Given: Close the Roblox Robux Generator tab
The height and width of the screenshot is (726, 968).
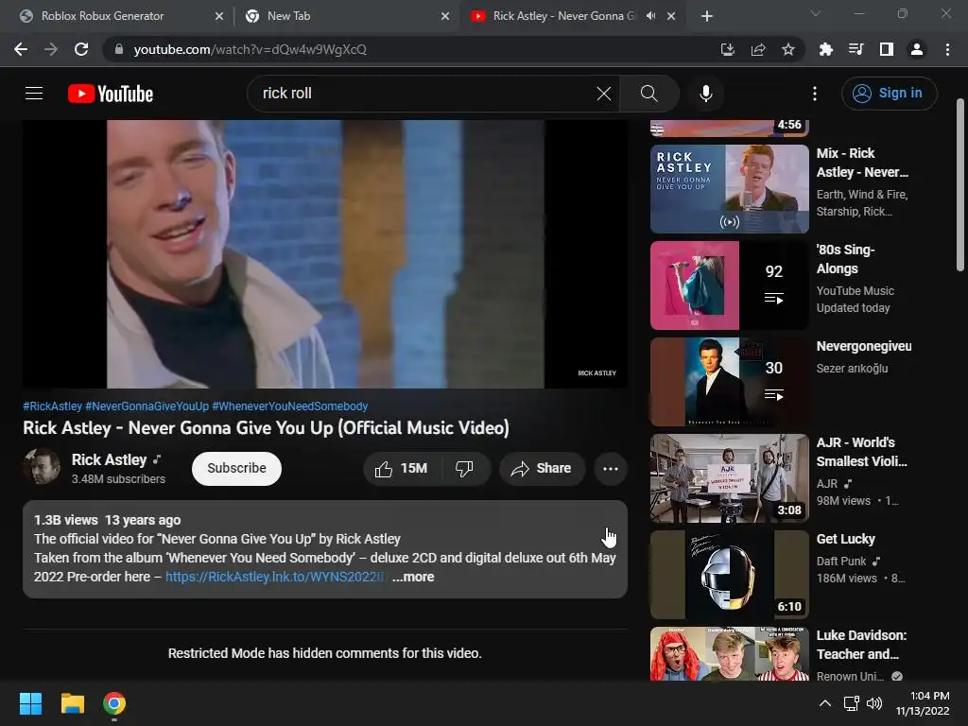Looking at the screenshot, I should [219, 16].
